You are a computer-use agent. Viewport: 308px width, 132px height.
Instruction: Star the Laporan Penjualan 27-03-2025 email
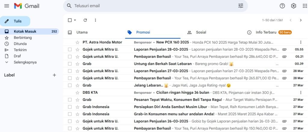(x=77, y=71)
